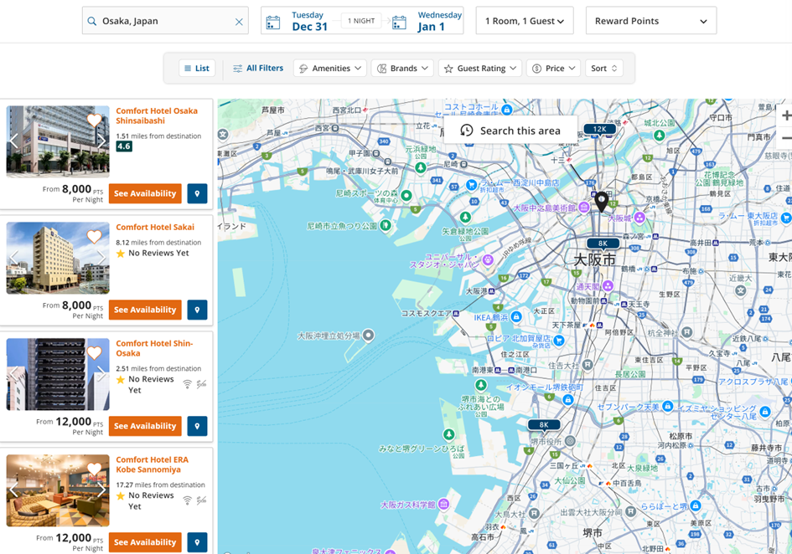Open Comfort Hotel ERA Kobe Sannomiya link

tap(152, 464)
